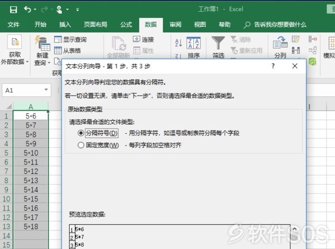Expand touch mode dropdown arrow
335x249 pixels.
[68, 10]
